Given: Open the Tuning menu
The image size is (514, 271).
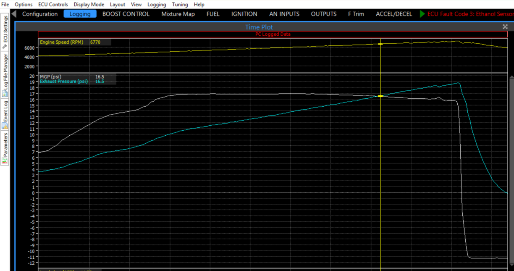Looking at the screenshot, I should 180,5.
